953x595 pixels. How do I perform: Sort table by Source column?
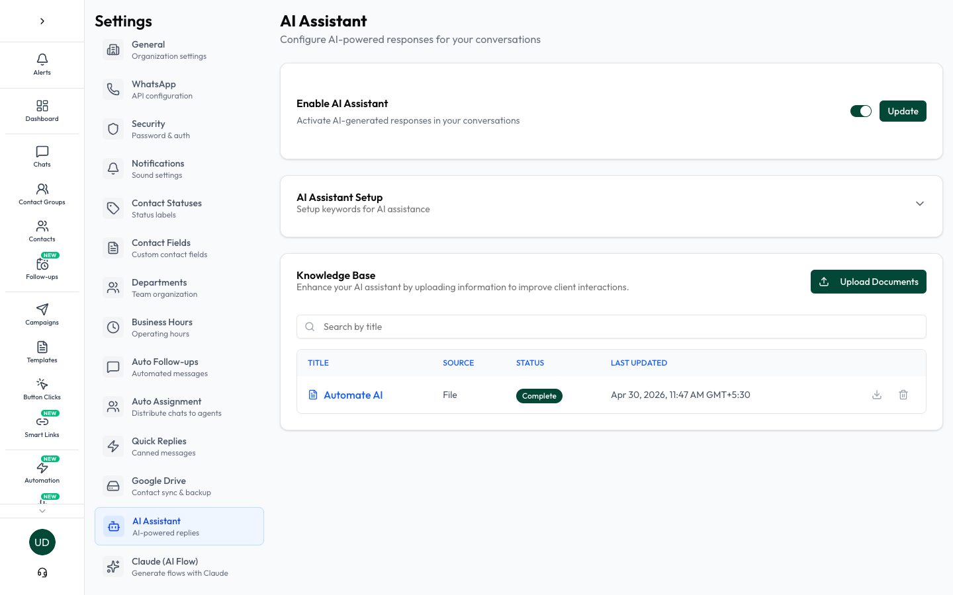458,363
